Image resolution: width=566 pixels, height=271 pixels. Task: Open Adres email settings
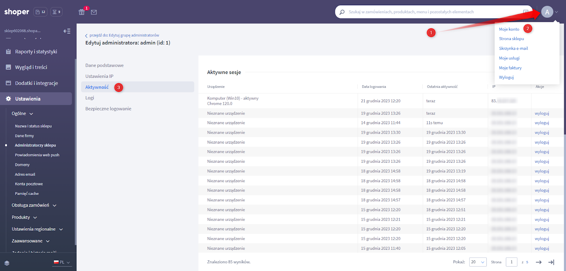[x=25, y=175]
